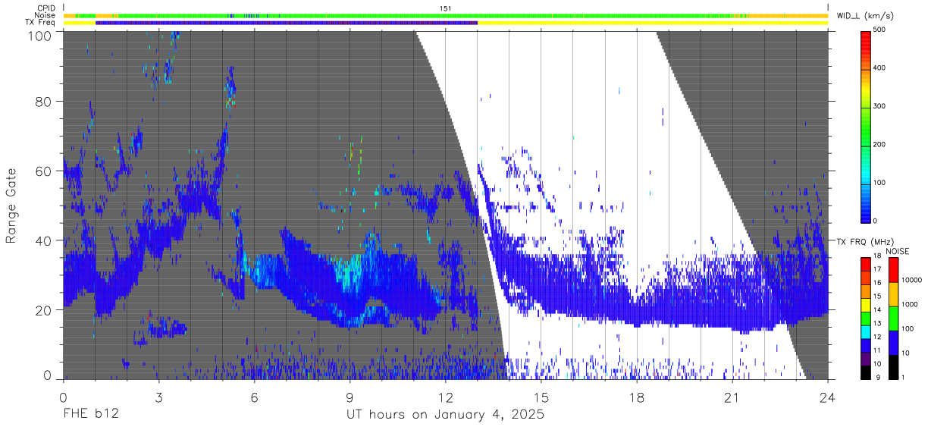Click the Range Gate axis title
This screenshot has height=430, width=931.
click(x=11, y=205)
